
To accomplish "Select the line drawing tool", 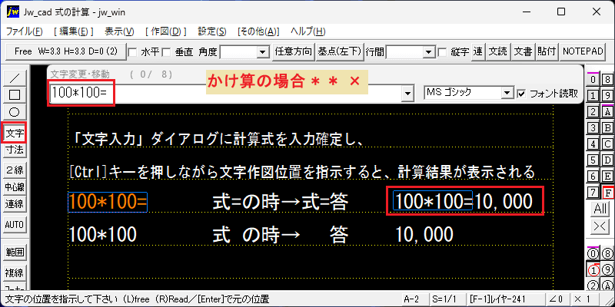I will tap(15, 78).
